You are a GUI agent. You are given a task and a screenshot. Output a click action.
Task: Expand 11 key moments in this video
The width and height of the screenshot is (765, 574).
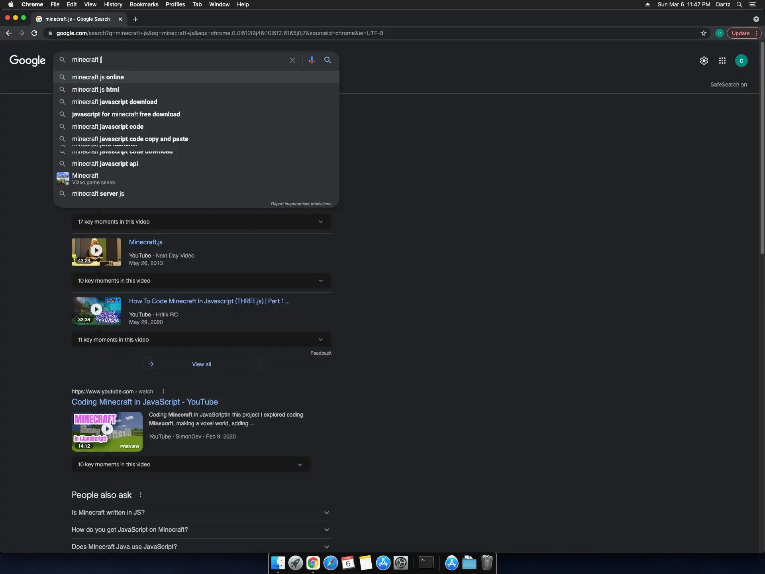click(x=201, y=340)
